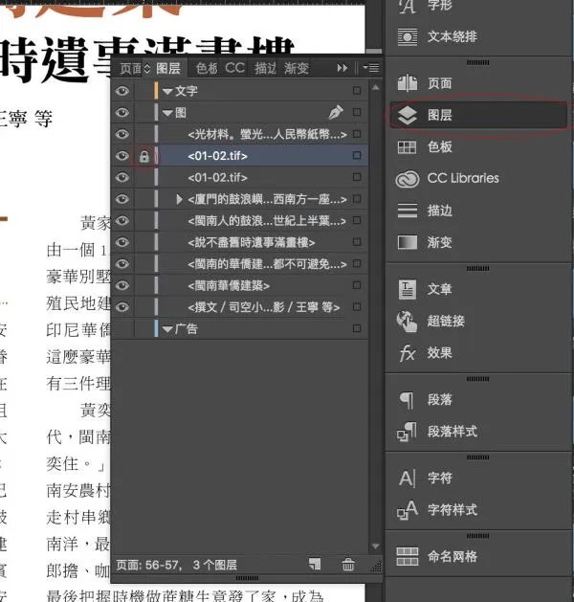The height and width of the screenshot is (602, 574).
Task: Toggle visibility of the 廈門的鼓浪嶼 group
Action: click(x=122, y=199)
